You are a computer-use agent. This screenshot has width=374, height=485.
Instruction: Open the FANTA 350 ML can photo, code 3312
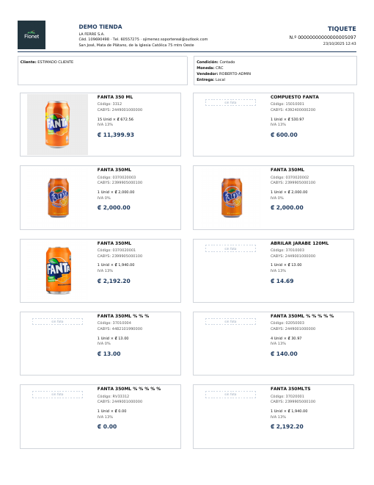pyautogui.click(x=57, y=124)
